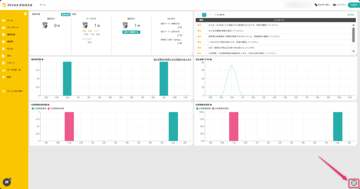Image resolution: width=360 pixels, height=189 pixels.
Task: Click the info icon beside 請求書件数
Action: coord(42,59)
